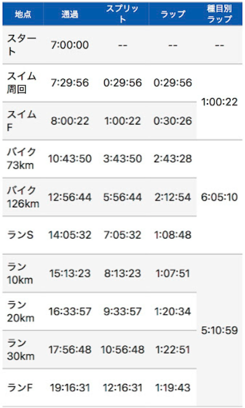The image size is (245, 408).
Task: Click the バイク73km row label
Action: pyautogui.click(x=21, y=159)
